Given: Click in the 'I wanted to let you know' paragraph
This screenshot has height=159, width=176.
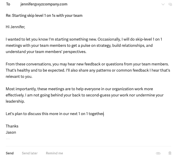Looking at the screenshot, I should point(84,46).
